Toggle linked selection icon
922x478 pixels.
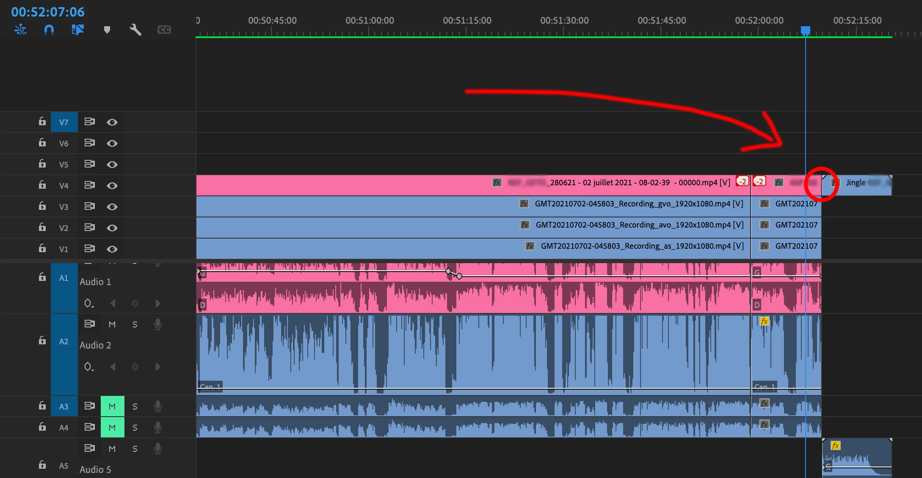click(x=78, y=30)
